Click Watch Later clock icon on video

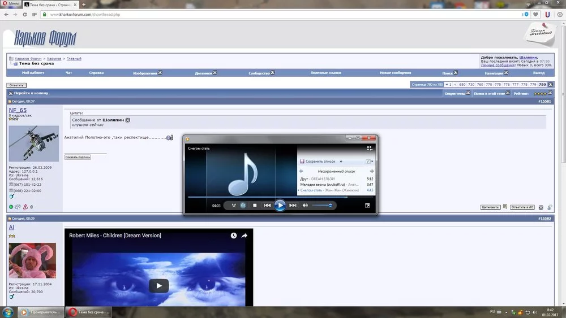[x=234, y=236]
